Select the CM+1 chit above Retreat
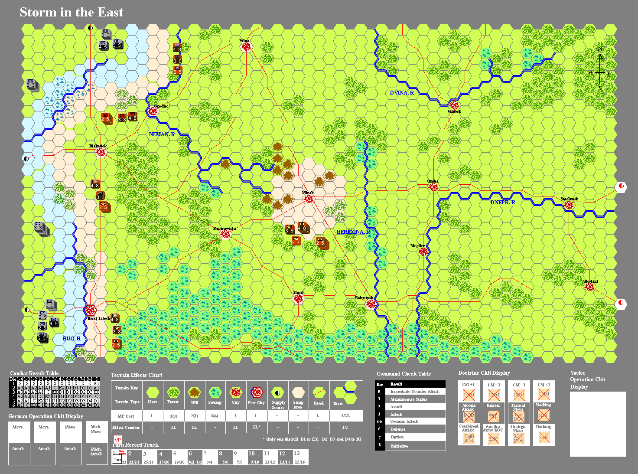The height and width of the screenshot is (474, 638). pyautogui.click(x=494, y=394)
